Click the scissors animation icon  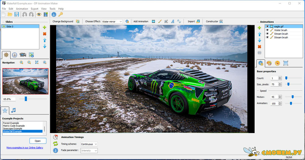click(166, 21)
